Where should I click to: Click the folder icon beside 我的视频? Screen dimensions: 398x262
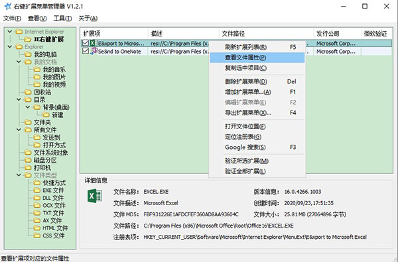pyautogui.click(x=37, y=85)
